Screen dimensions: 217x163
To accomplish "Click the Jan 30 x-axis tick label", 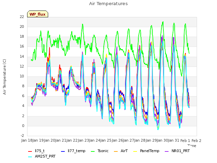I will (x=162, y=141).
